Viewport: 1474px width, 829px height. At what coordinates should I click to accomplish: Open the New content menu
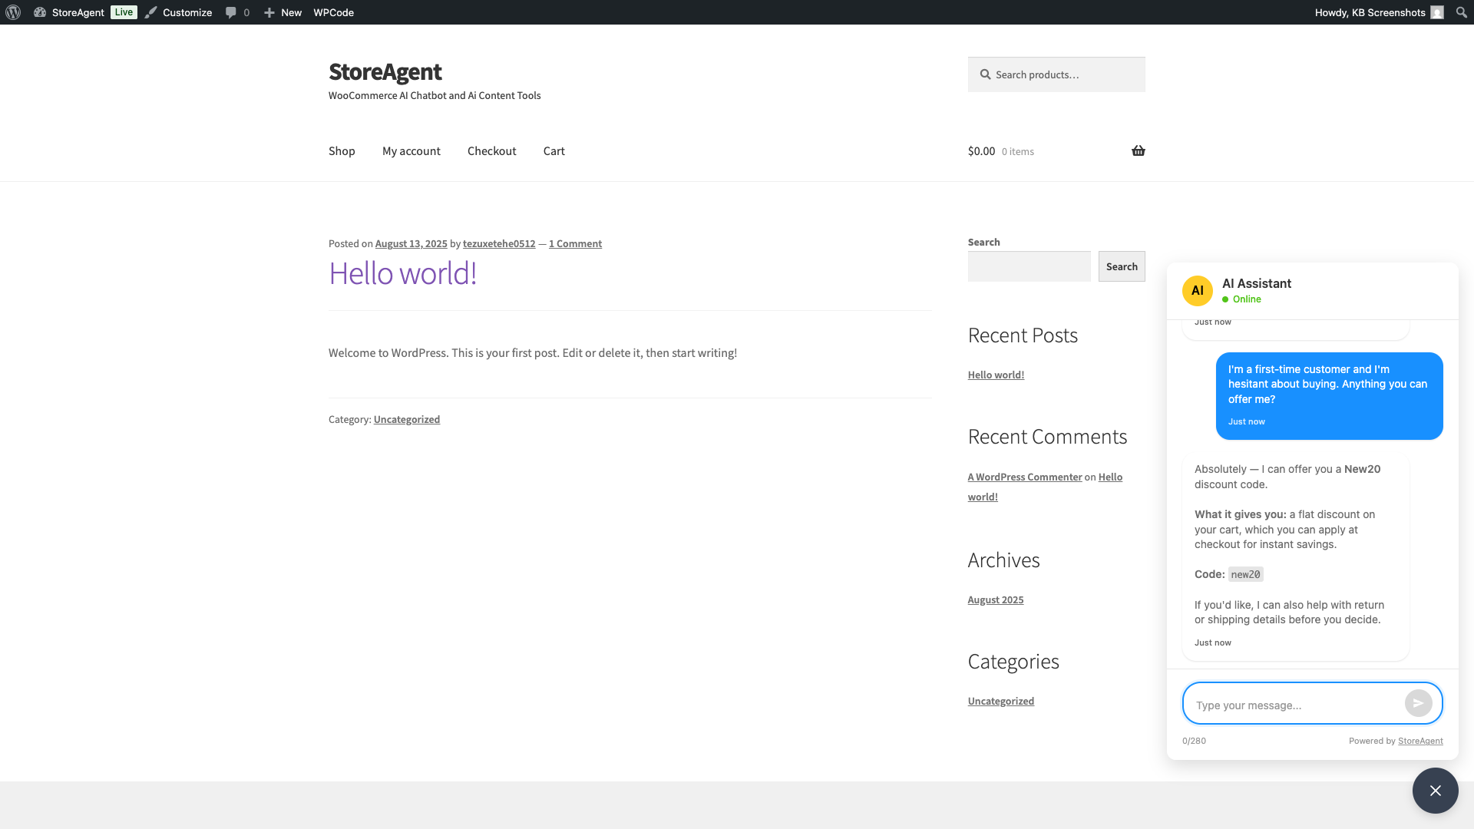[283, 12]
